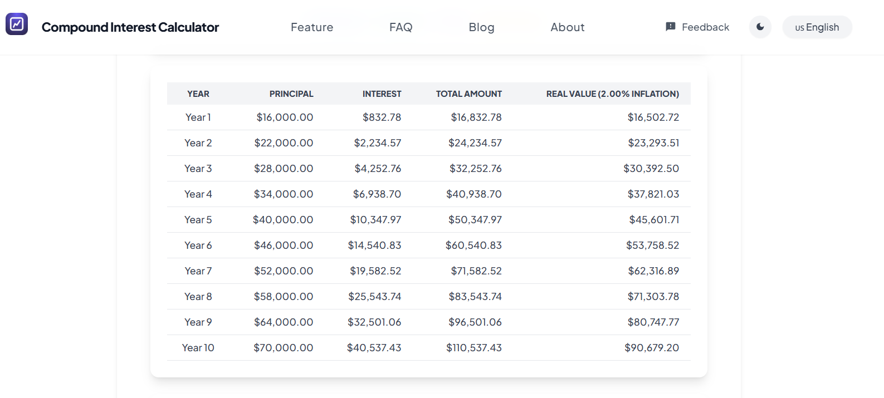Click the calculator logo icon
Viewport: 884px width, 398px height.
pyautogui.click(x=17, y=24)
